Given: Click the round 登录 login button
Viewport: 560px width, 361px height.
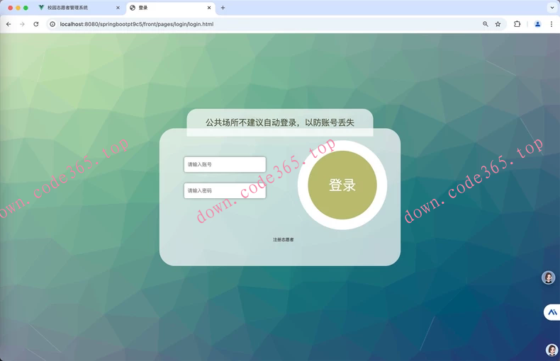Looking at the screenshot, I should (342, 185).
